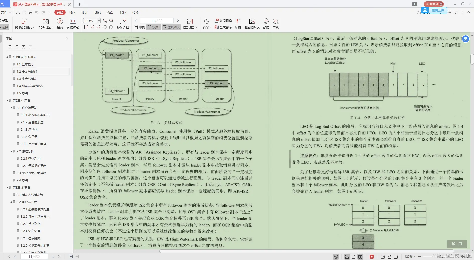Screen dimensions: 474x260
Task: Open the 压缩 PDF compression tool
Action: (x=238, y=23)
